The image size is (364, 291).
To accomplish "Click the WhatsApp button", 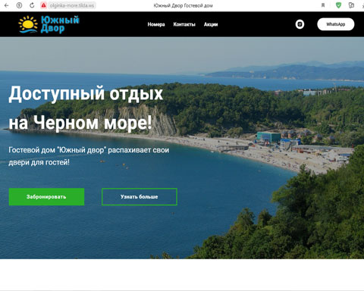I will point(336,24).
